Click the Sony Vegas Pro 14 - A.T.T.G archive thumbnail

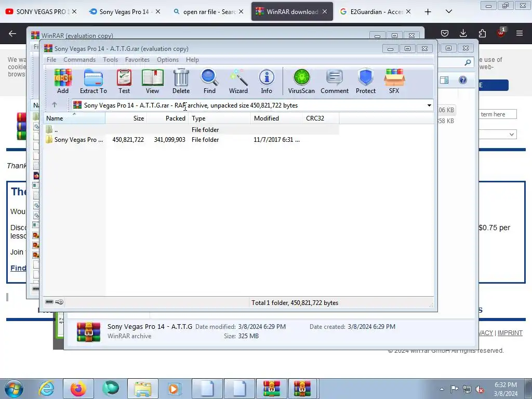(x=88, y=332)
